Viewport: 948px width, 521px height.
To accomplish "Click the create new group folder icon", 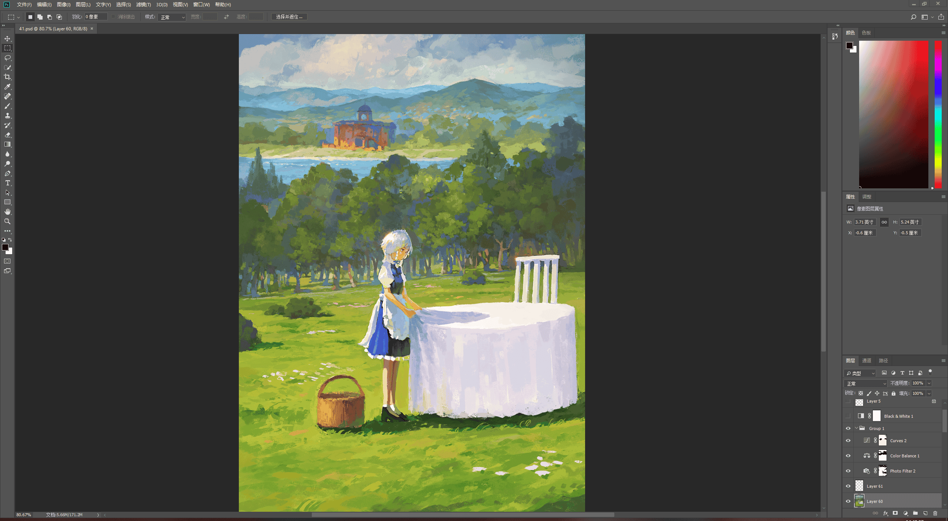I will click(x=915, y=513).
